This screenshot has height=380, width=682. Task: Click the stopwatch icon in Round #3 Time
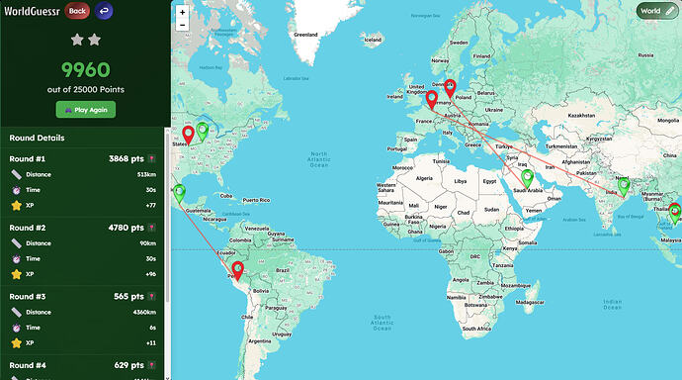click(x=17, y=328)
